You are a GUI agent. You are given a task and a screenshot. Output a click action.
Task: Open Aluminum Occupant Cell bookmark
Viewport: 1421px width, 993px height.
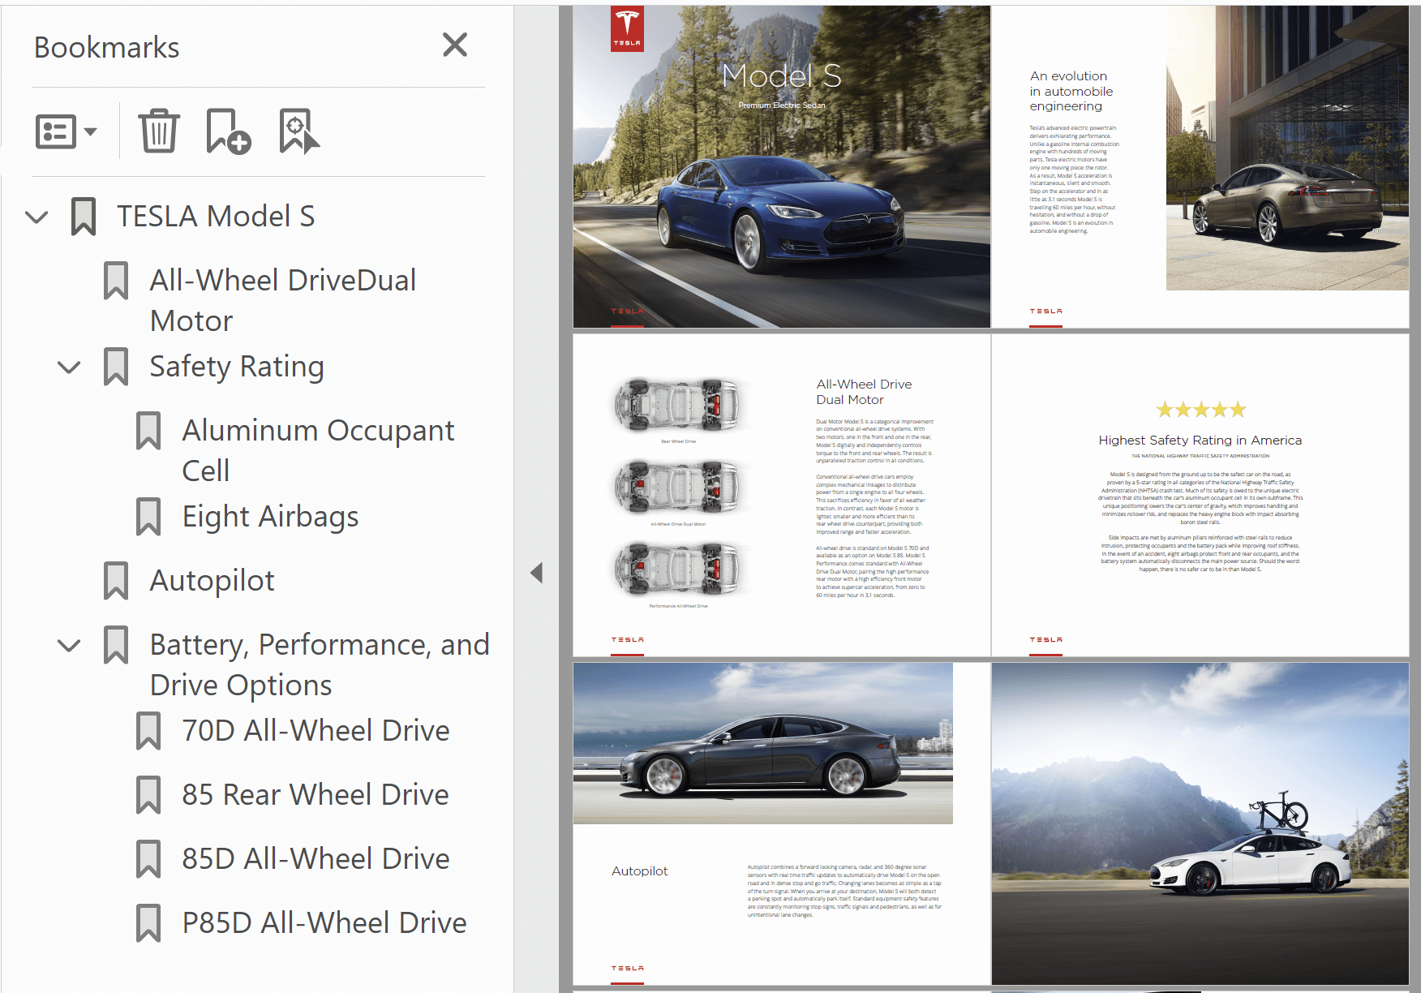(x=318, y=450)
